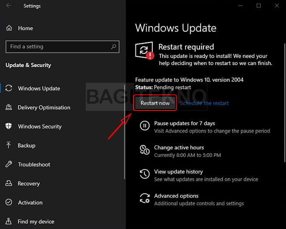The image size is (286, 229).
Task: Click the Windows Security shield icon
Action: click(x=8, y=126)
